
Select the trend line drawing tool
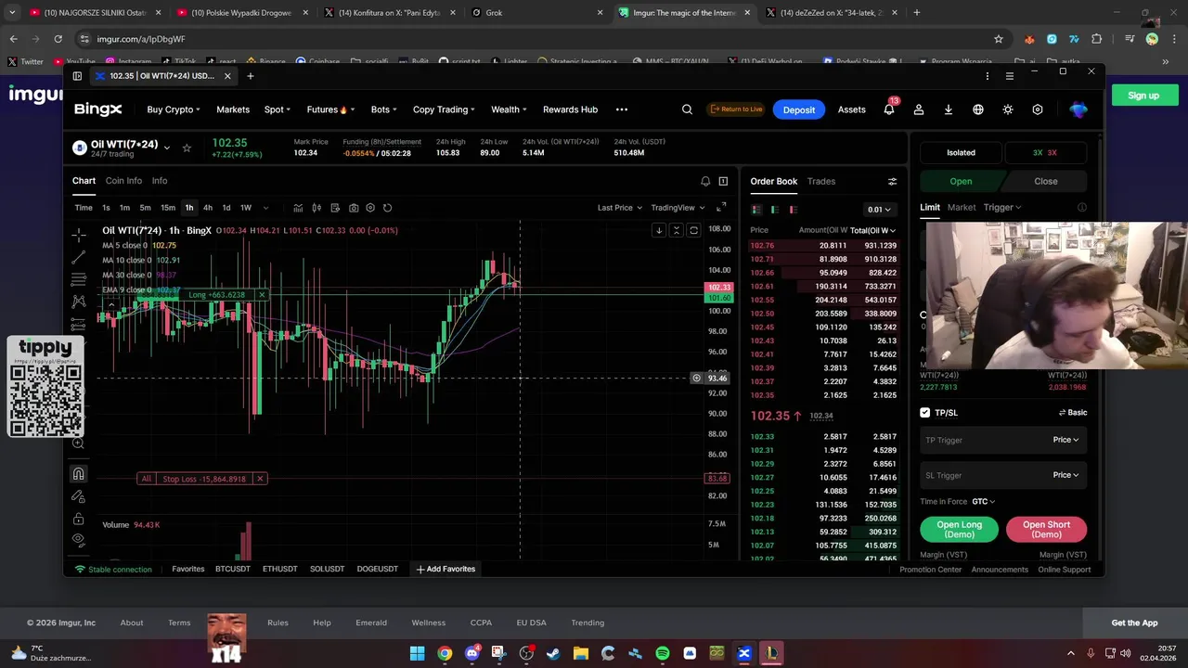tap(79, 257)
